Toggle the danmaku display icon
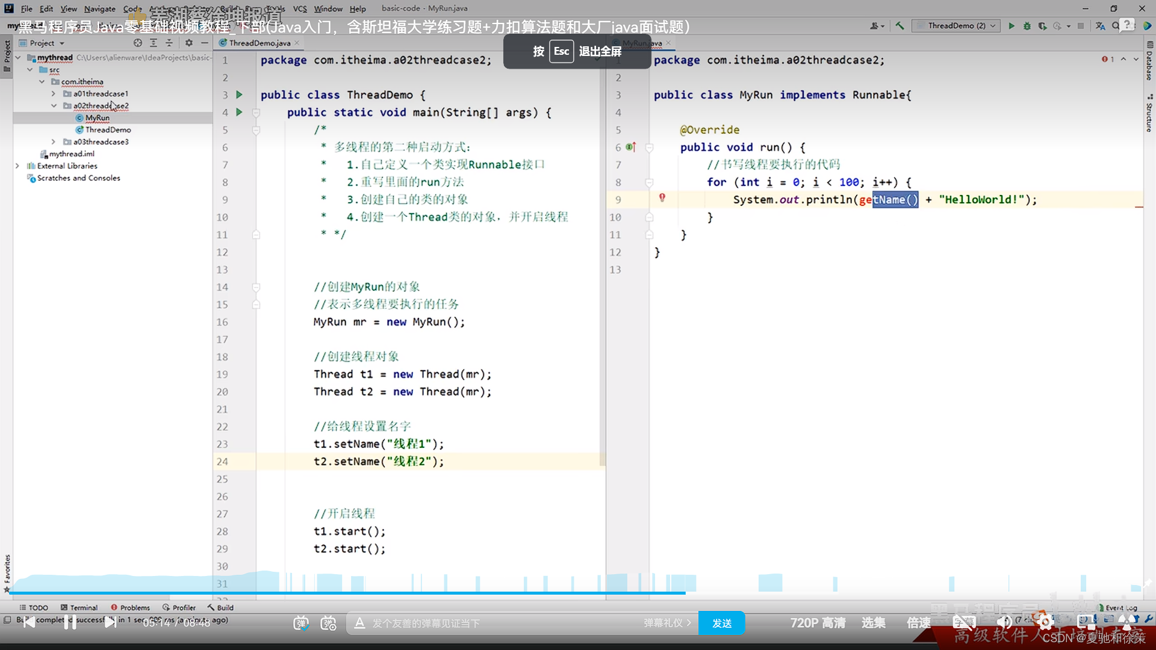This screenshot has height=650, width=1156. [301, 623]
